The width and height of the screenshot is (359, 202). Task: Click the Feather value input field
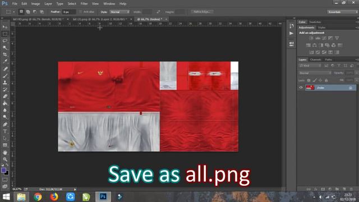[69, 12]
